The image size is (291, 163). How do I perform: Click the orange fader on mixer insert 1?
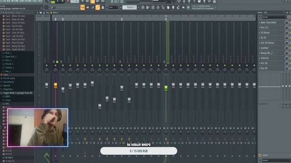point(55,86)
